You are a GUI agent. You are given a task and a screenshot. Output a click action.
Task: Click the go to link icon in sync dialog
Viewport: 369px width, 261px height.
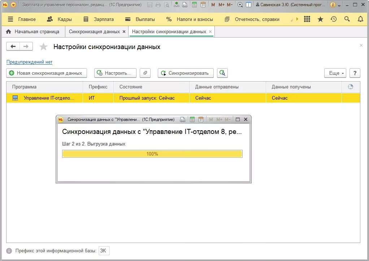click(183, 119)
